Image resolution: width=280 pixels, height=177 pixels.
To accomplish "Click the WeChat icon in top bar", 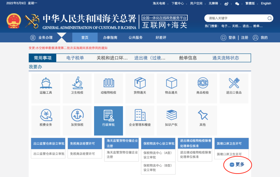I will [237, 4].
